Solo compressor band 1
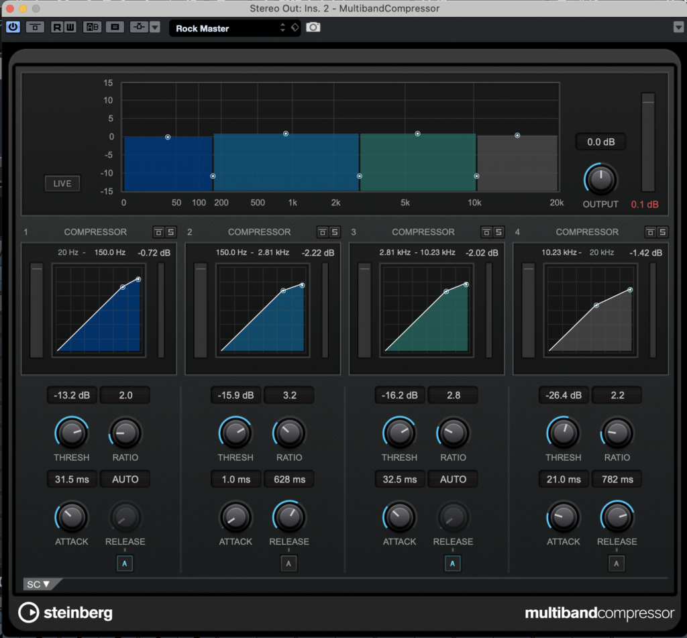This screenshot has width=687, height=638. (x=170, y=232)
